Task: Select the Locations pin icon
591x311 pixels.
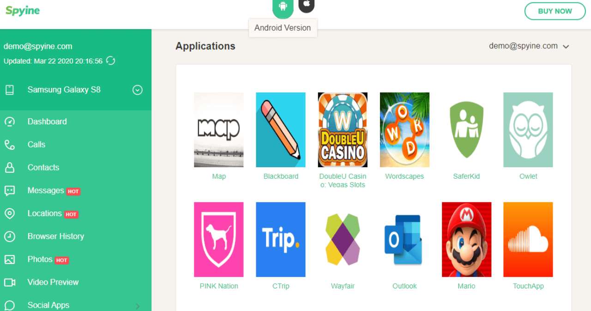Action: tap(9, 214)
